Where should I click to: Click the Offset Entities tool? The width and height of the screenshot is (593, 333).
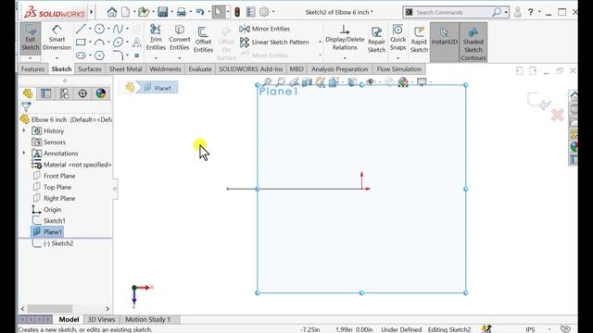tap(203, 40)
